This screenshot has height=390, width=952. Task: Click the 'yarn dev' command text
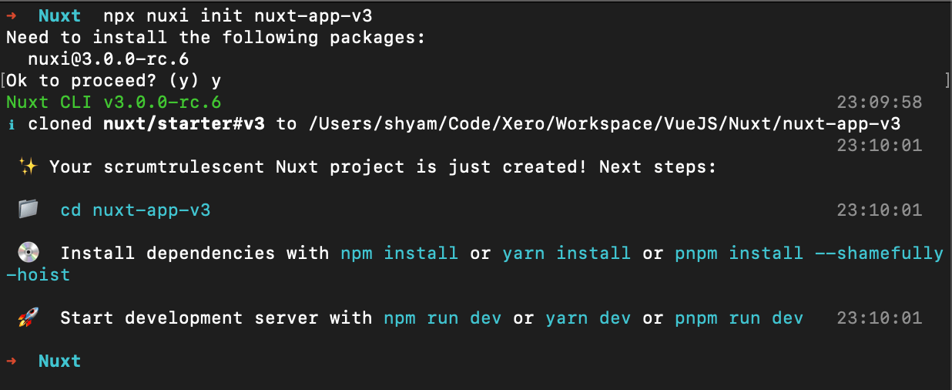[588, 318]
